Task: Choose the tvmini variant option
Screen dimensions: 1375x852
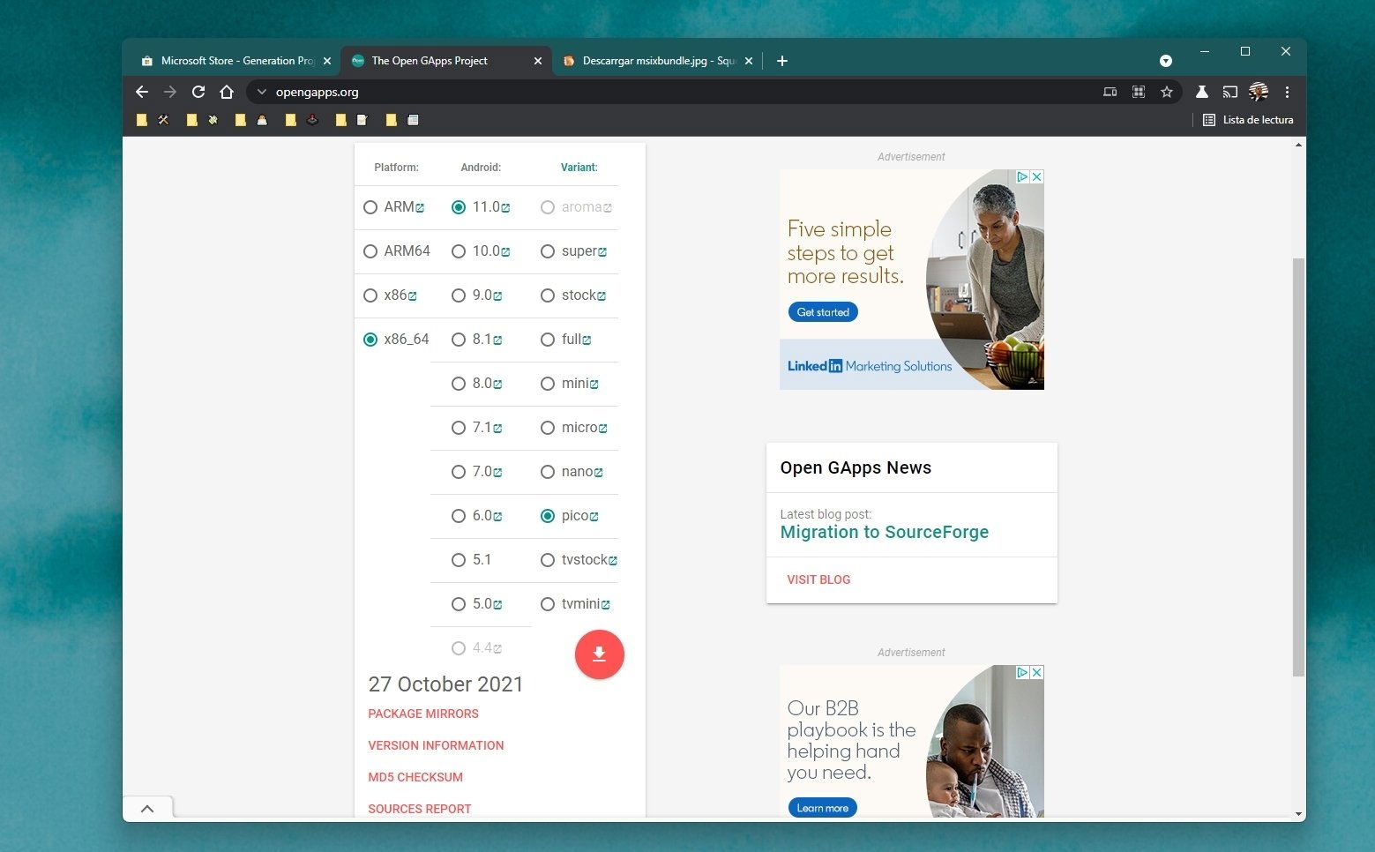Action: (x=548, y=604)
